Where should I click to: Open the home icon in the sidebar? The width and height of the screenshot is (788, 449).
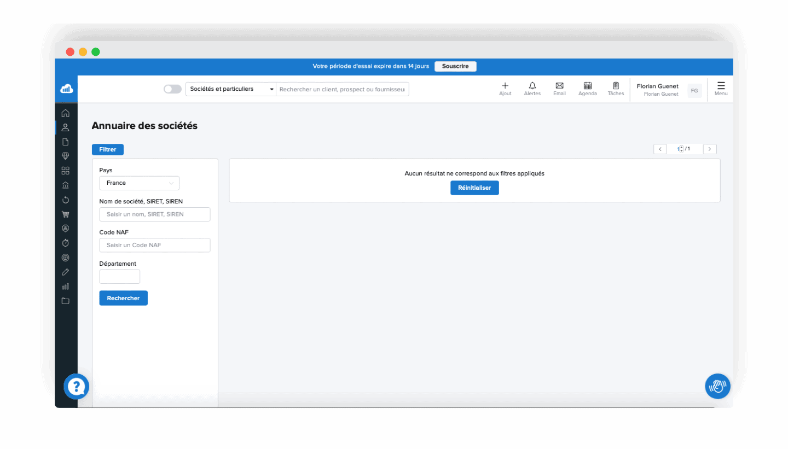(x=66, y=113)
